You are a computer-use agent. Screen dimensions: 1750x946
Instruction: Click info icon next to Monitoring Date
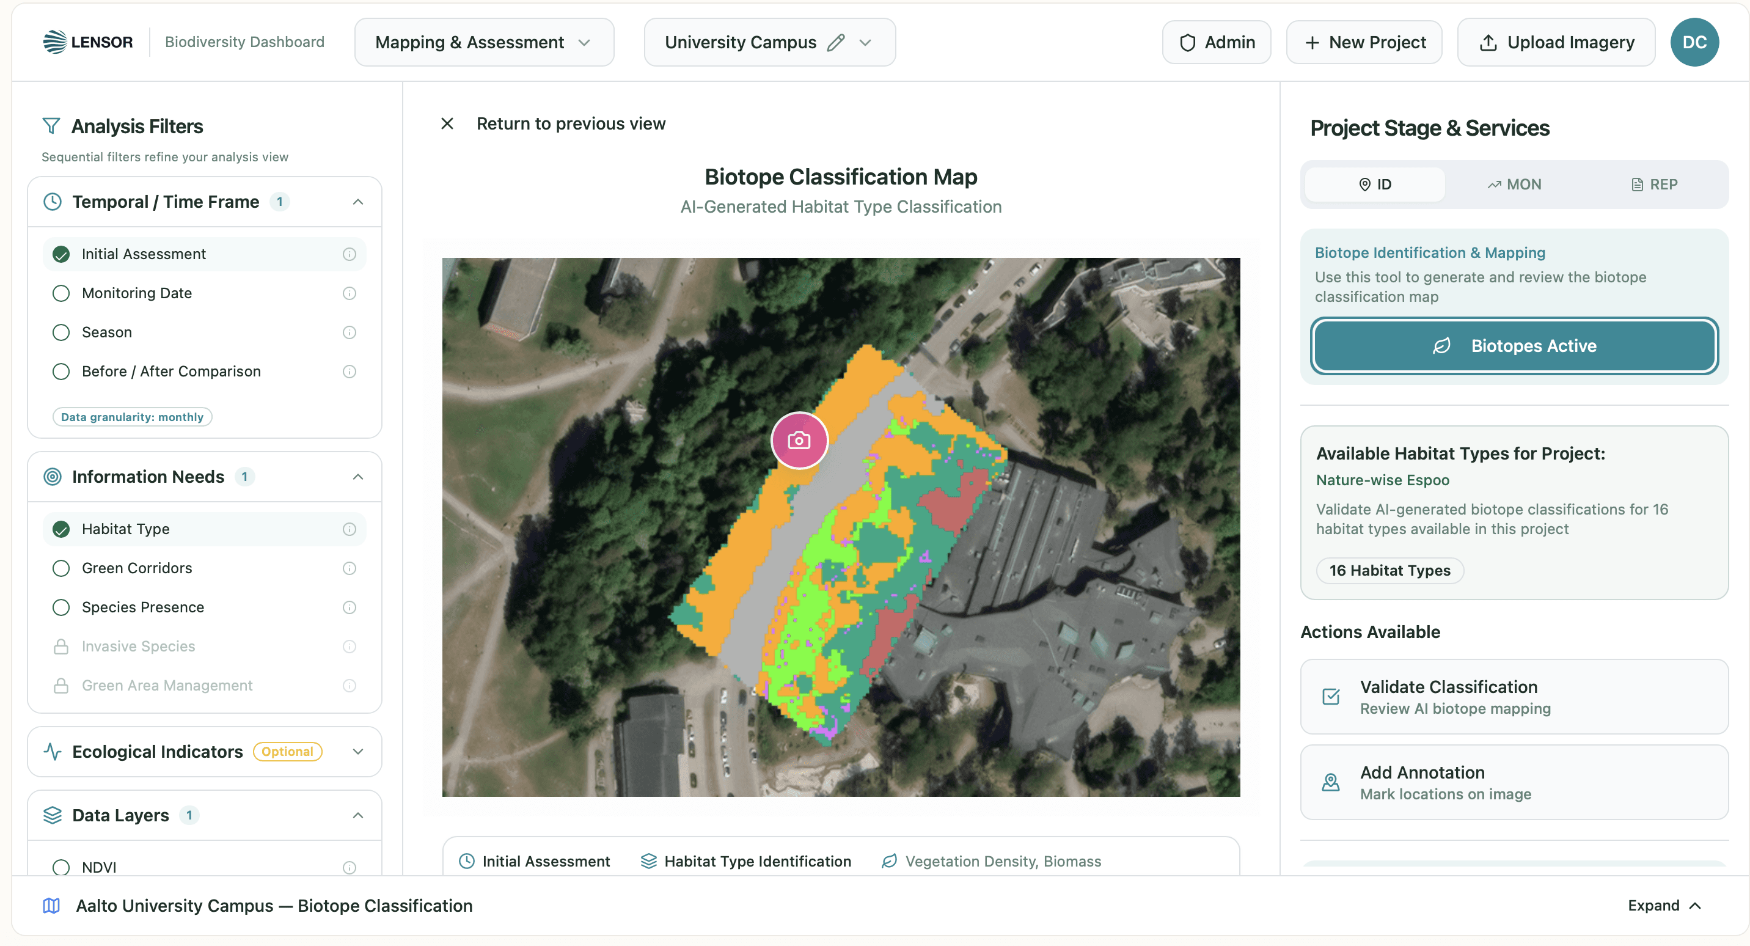tap(349, 293)
